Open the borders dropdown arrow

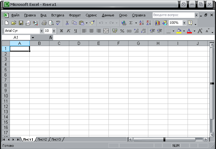(173, 31)
